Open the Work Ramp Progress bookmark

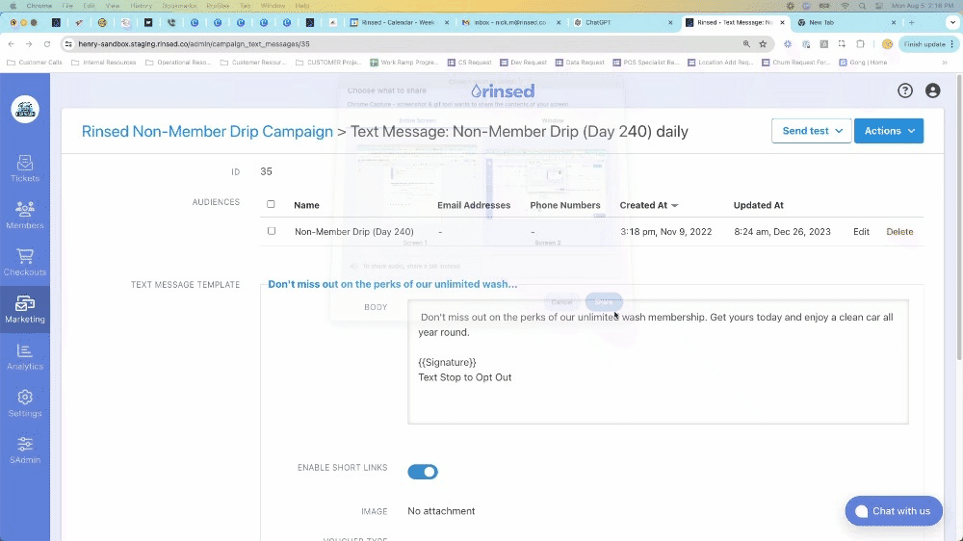[404, 62]
